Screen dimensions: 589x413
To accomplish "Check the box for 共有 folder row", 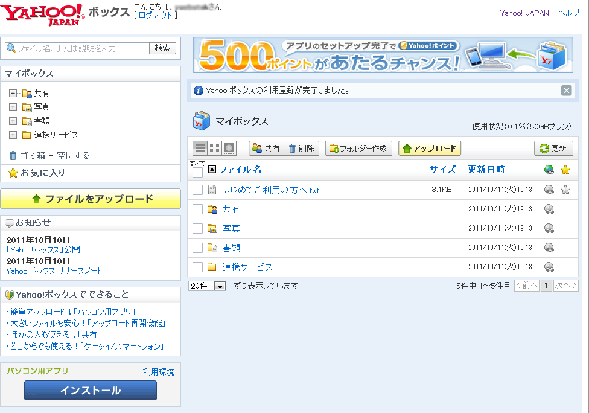I will pyautogui.click(x=197, y=209).
